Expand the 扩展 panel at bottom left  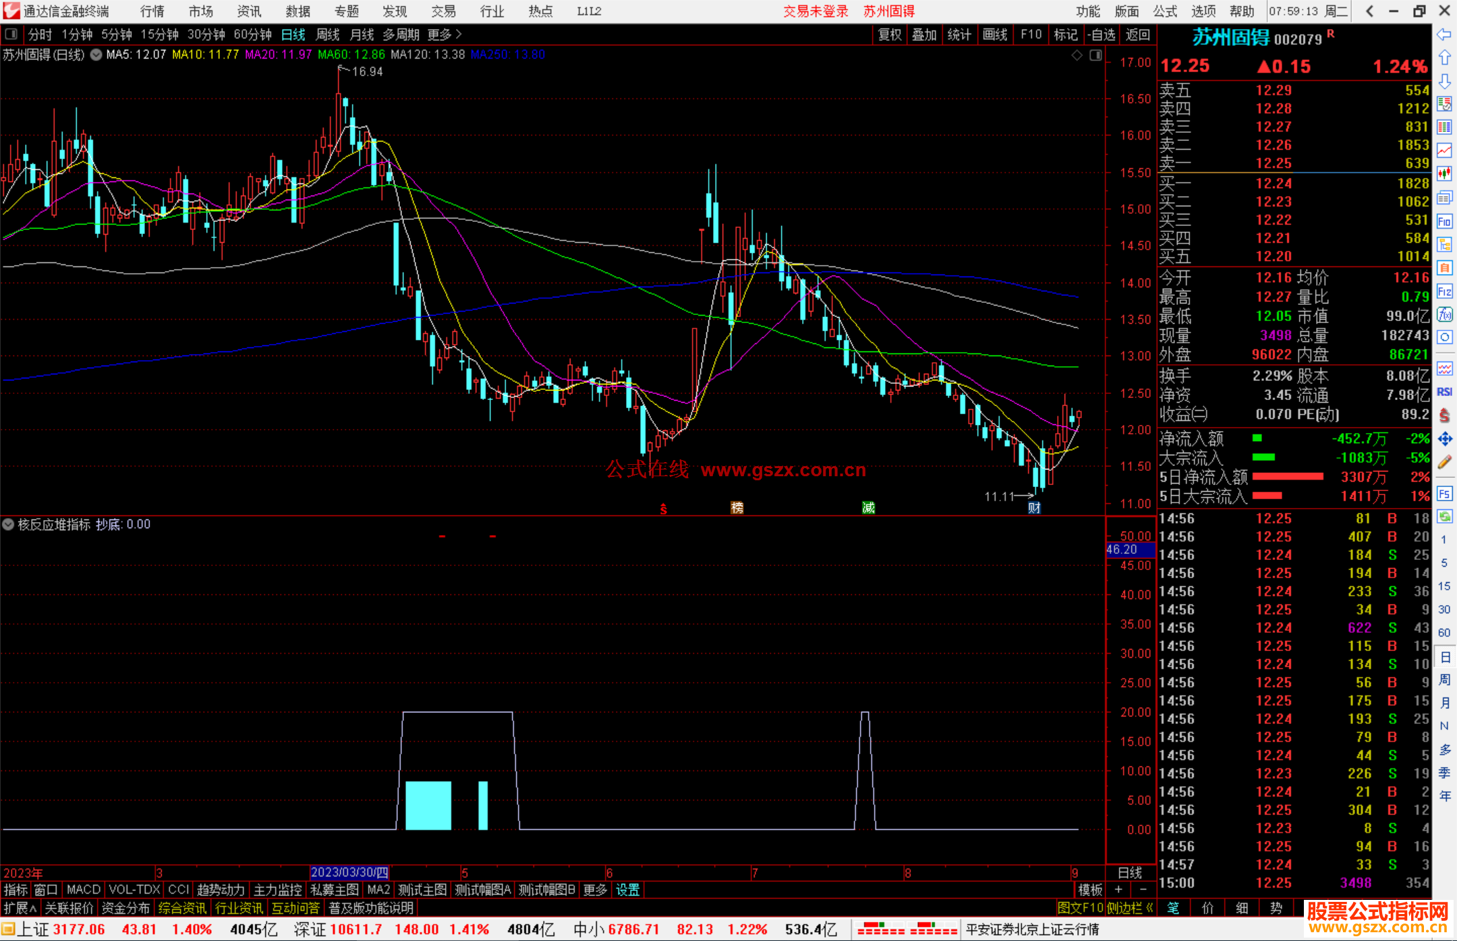click(20, 908)
